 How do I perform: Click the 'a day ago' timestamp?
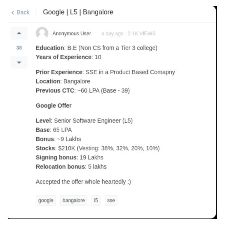click(x=112, y=34)
